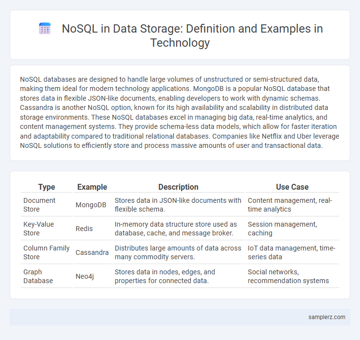
Task: Select the 'Cassandra' table cell
Action: tap(92, 252)
